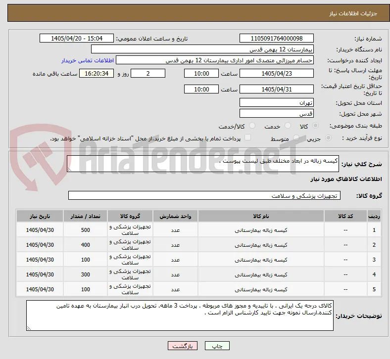Click the buyer name field بیمارستان 12 بهمن قدس
The height and width of the screenshot is (359, 390).
click(202, 49)
